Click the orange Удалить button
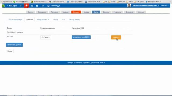Image resolution: width=172 pixels, height=96 pixels. coord(116,37)
